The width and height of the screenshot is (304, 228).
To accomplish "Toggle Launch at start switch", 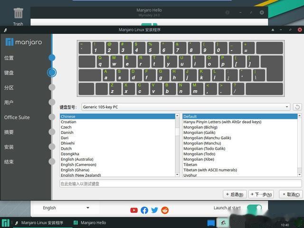I will tap(255, 208).
